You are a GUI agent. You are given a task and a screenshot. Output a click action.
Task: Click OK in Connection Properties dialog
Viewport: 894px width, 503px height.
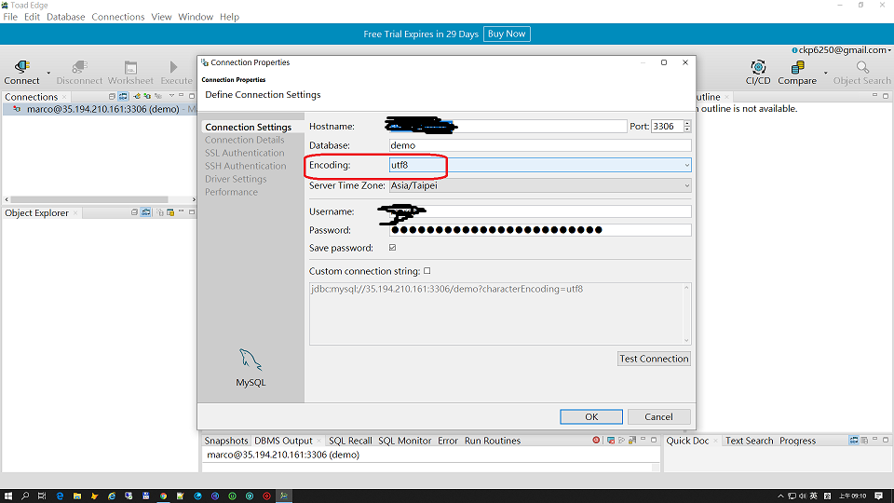tap(591, 417)
